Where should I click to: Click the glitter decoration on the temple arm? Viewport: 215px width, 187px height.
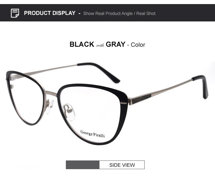click(141, 99)
